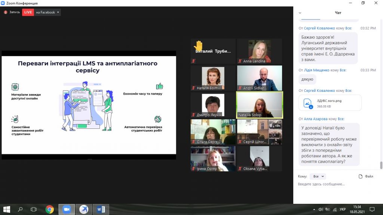Click muted mic icon on Oksana Vytia tile
This screenshot has width=383, height=215.
click(240, 168)
